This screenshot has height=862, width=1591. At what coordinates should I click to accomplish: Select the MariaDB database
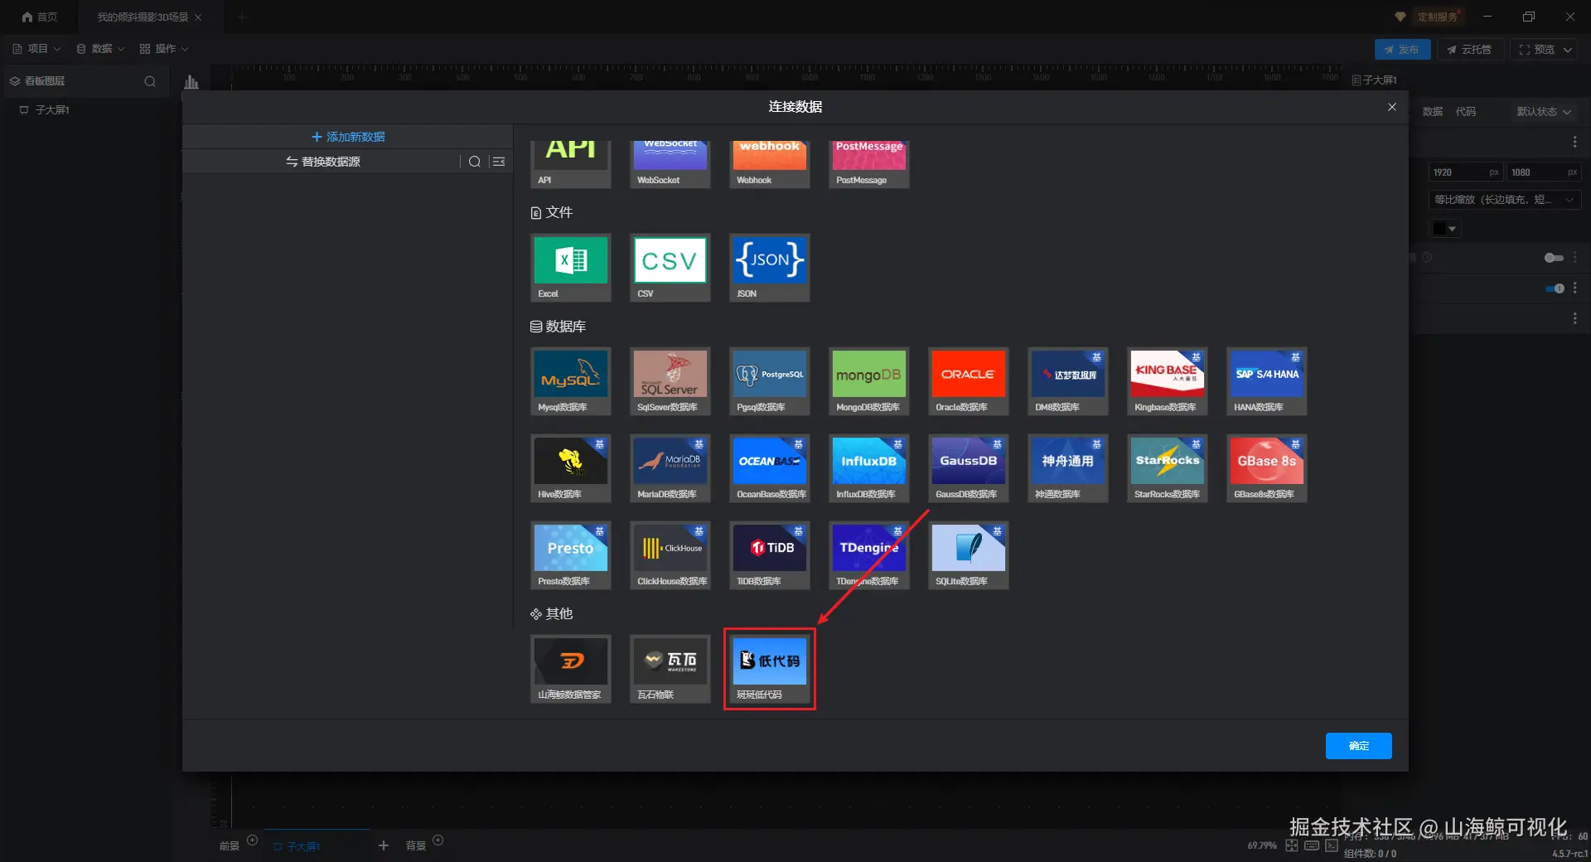coord(670,468)
